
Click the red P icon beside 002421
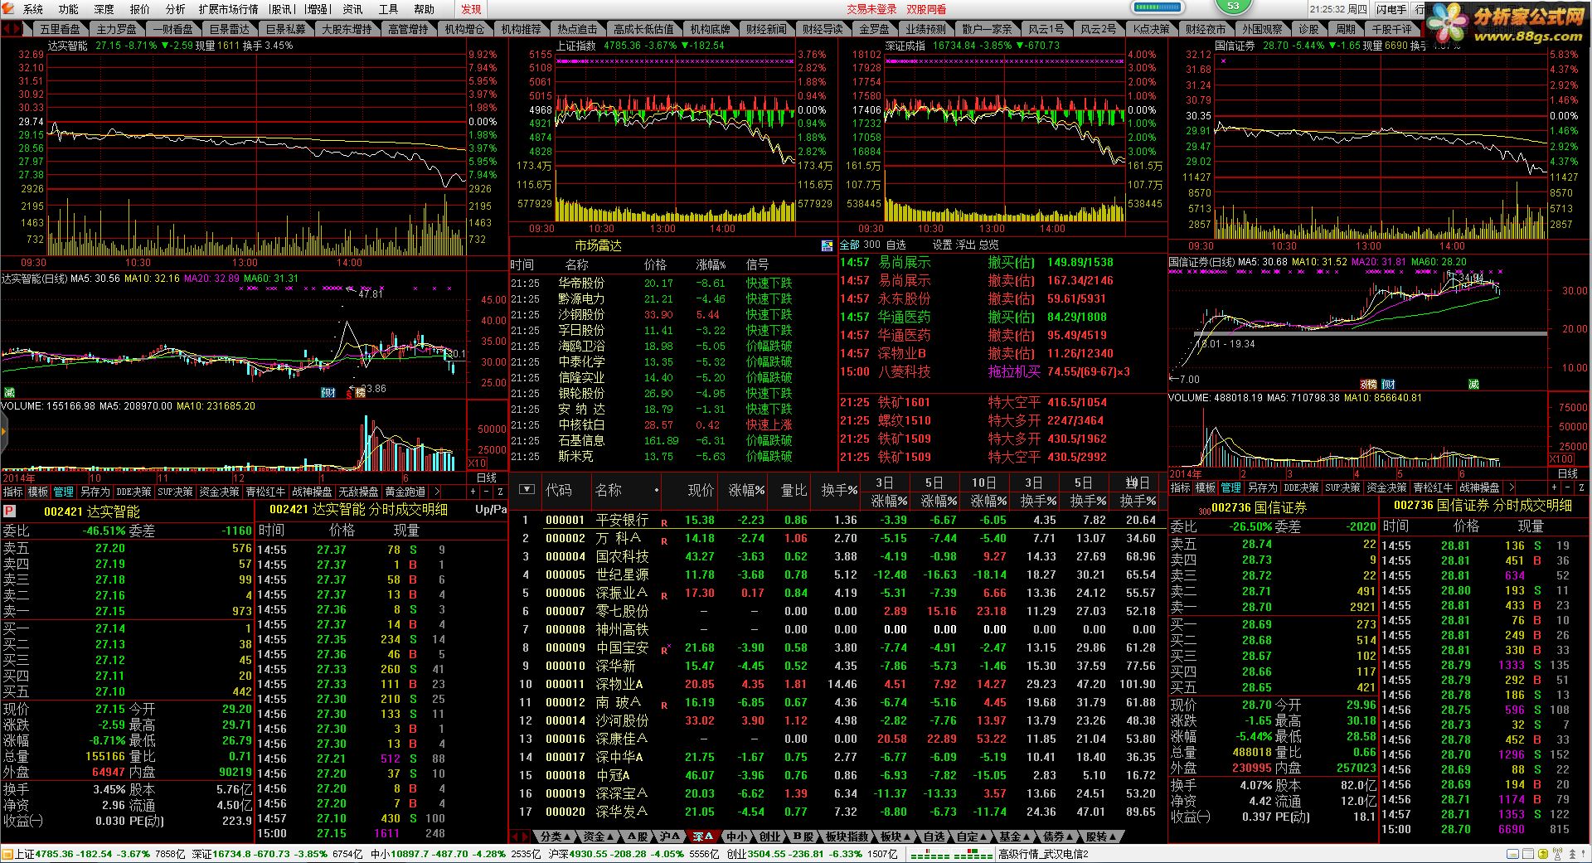pyautogui.click(x=9, y=511)
